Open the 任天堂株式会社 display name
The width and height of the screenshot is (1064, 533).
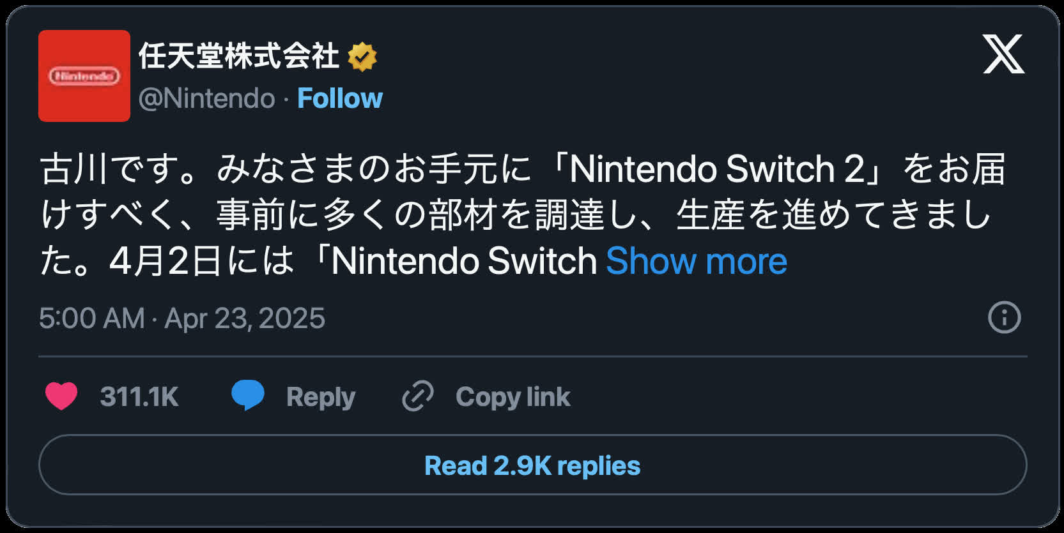click(239, 56)
